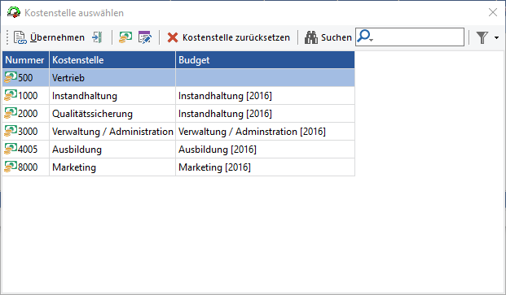Open the edit table layout icon with pencil
The width and height of the screenshot is (506, 295).
(x=144, y=37)
